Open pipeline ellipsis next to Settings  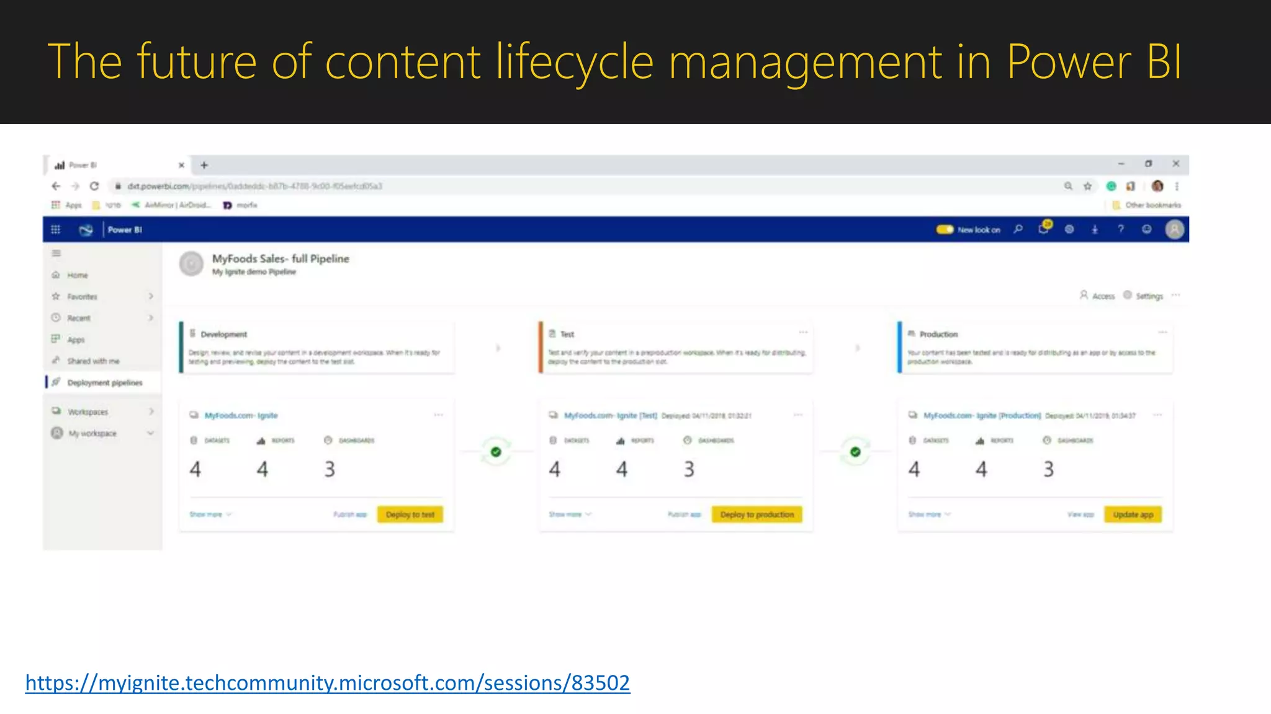coord(1175,295)
